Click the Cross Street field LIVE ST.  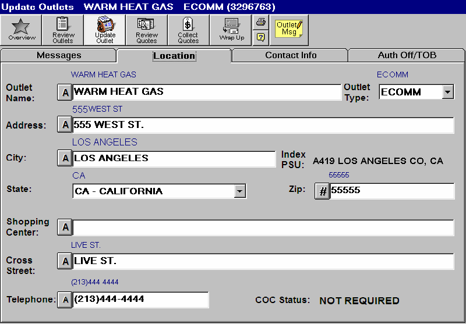coord(263,261)
